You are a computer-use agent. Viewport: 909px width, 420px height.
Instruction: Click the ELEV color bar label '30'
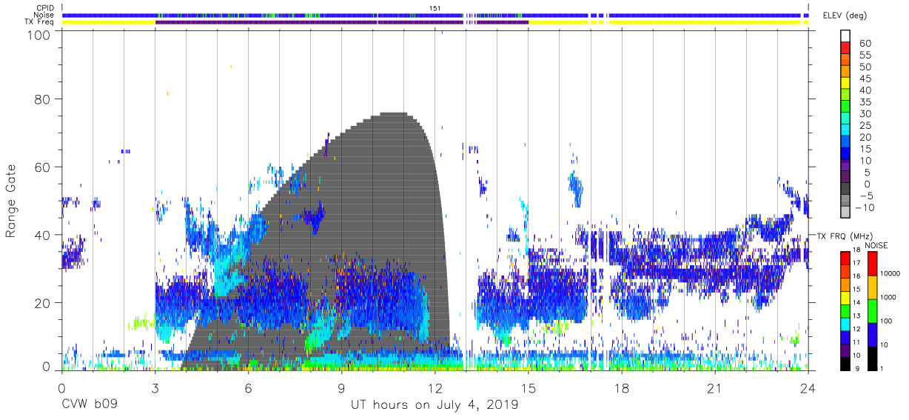(x=865, y=113)
